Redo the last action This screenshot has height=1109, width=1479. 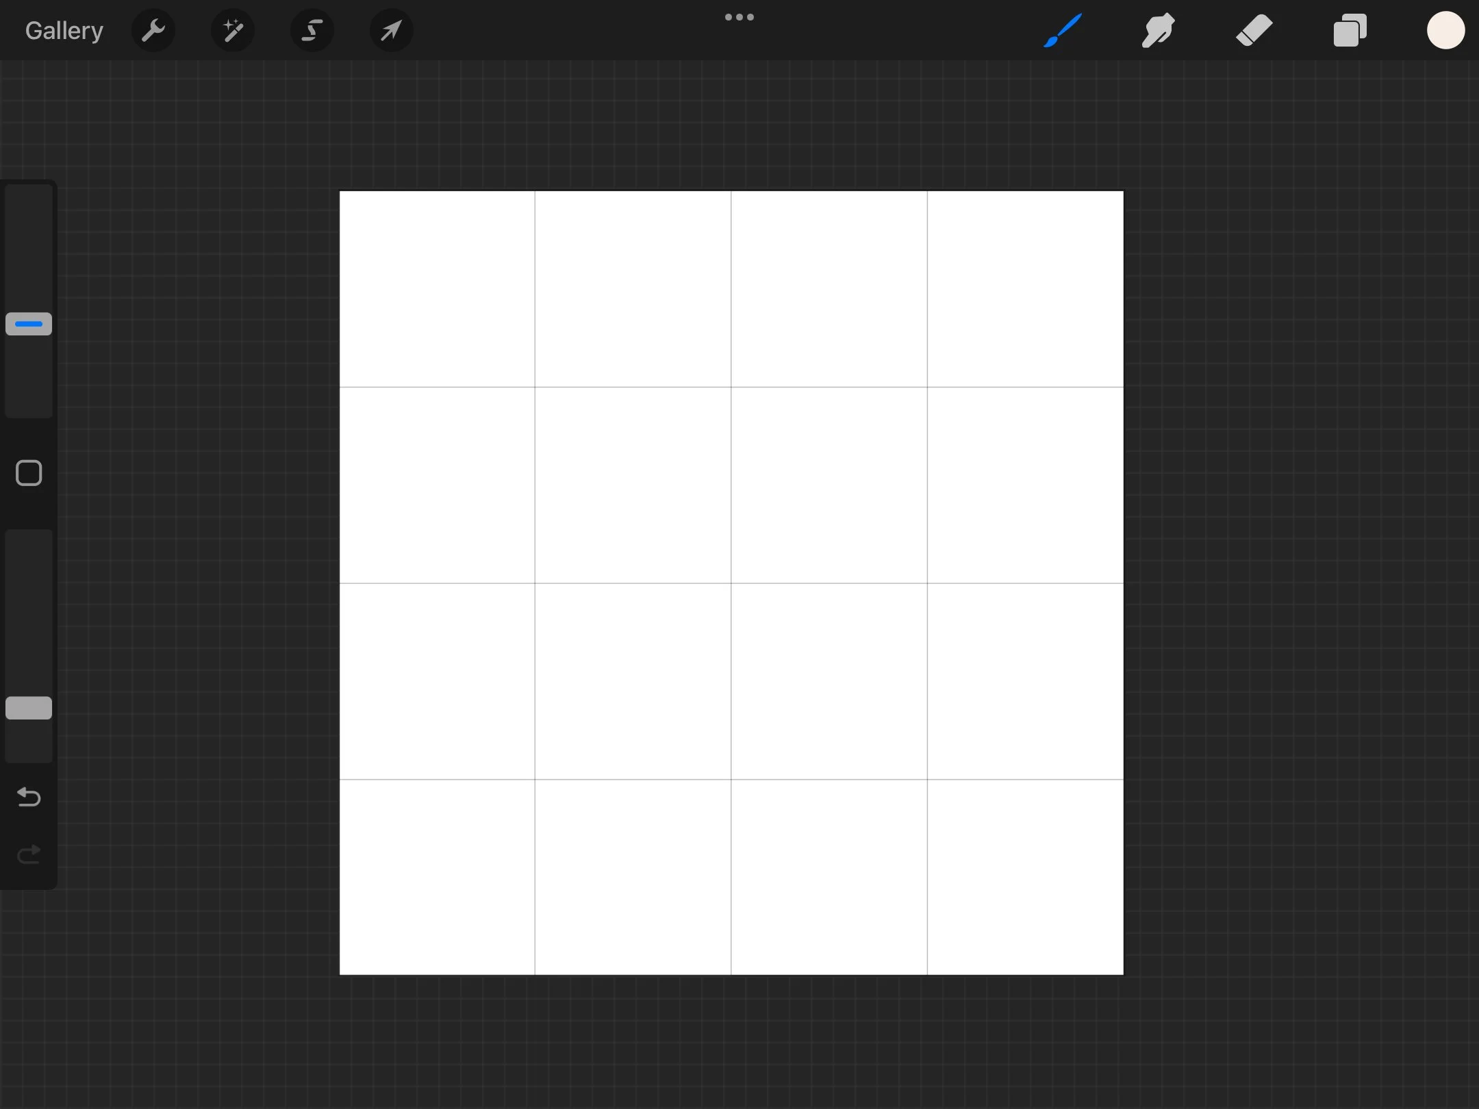tap(28, 854)
